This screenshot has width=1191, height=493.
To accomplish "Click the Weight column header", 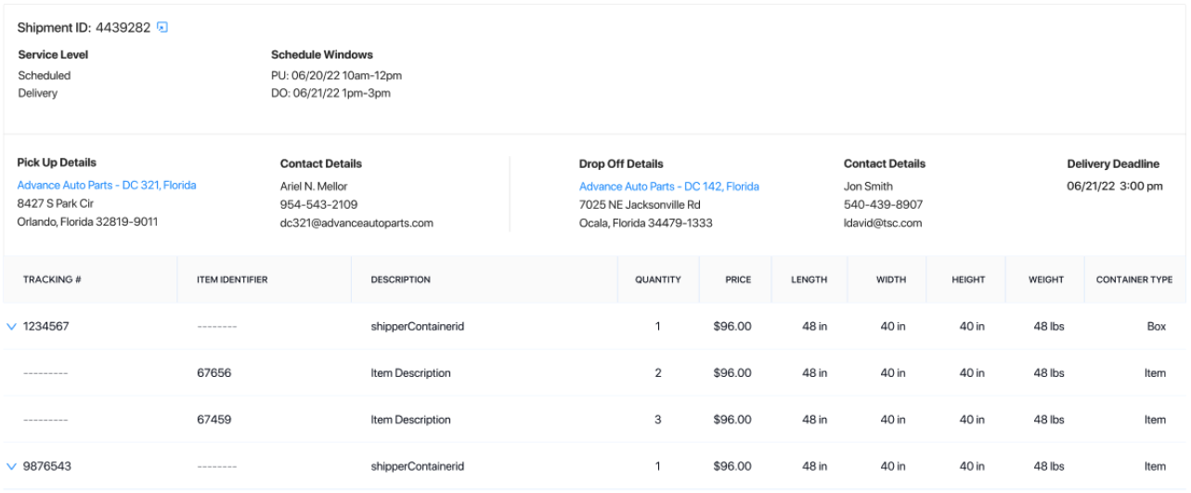I will point(1045,279).
